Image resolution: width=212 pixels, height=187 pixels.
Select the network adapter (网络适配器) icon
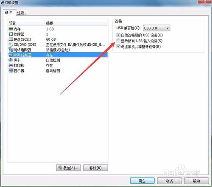11,50
